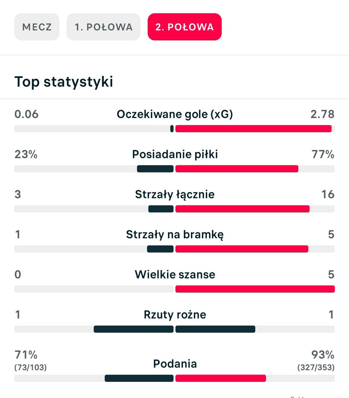This screenshot has width=349, height=398.
Task: Click the left dark Rzuty rożne bar
Action: pos(134,329)
